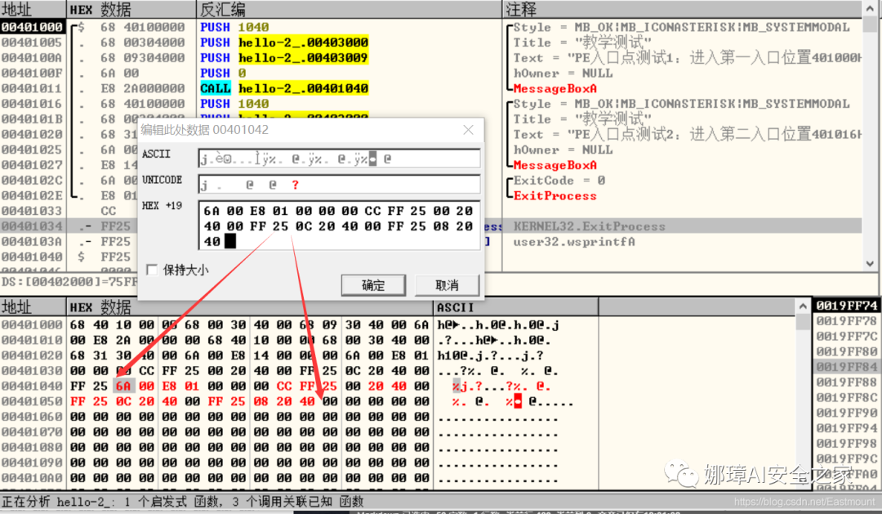
Task: Click the 注释 column header
Action: click(682, 9)
